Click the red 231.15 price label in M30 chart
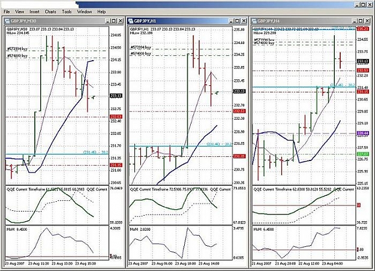Image resolution: width=375 pixels, height=271 pixels. click(x=116, y=165)
